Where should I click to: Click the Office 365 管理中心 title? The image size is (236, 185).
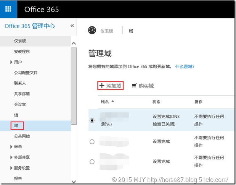[x=30, y=26]
